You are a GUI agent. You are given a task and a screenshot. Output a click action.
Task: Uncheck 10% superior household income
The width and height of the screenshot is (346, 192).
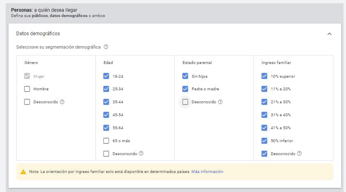(264, 76)
